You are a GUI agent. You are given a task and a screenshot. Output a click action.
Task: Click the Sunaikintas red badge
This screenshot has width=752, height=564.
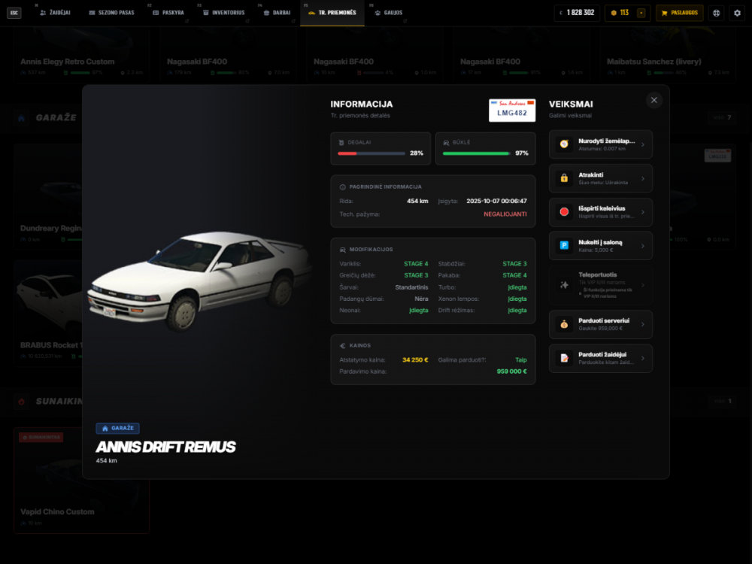point(41,438)
